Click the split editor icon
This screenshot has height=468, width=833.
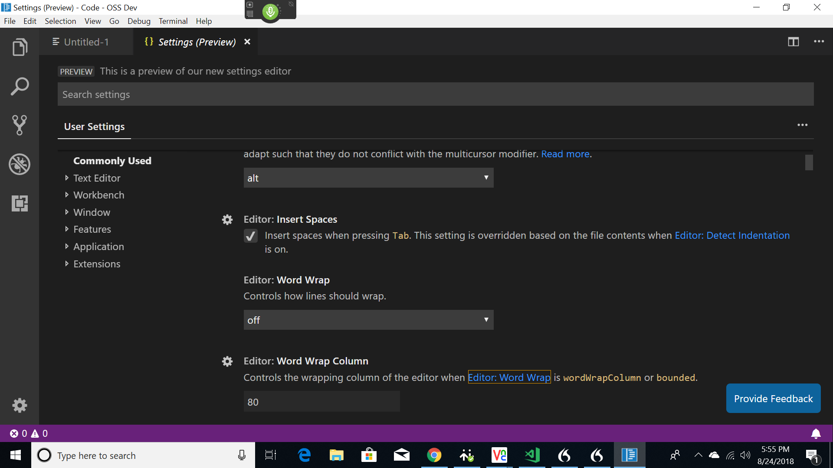pos(794,42)
